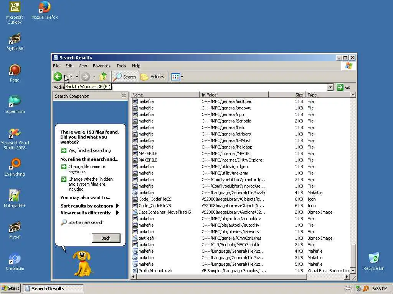
Task: Open the Favorites menu
Action: click(x=101, y=66)
